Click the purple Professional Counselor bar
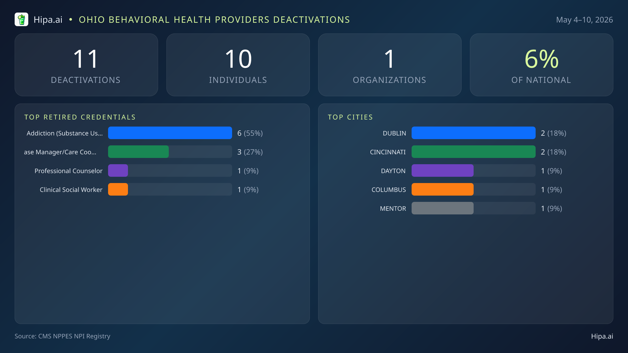Screen dimensions: 628x353 point(118,170)
